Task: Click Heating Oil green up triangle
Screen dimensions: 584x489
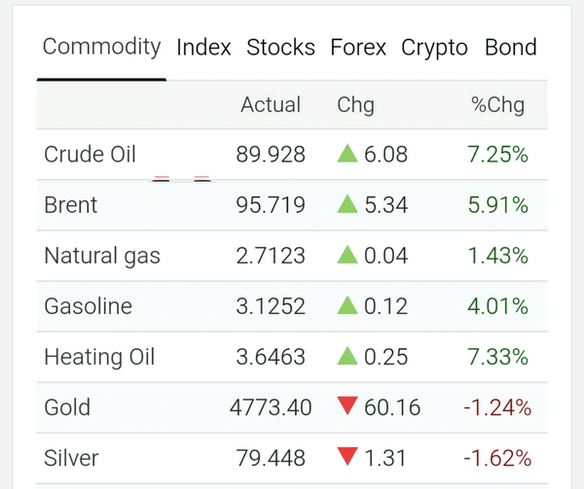Action: click(347, 356)
